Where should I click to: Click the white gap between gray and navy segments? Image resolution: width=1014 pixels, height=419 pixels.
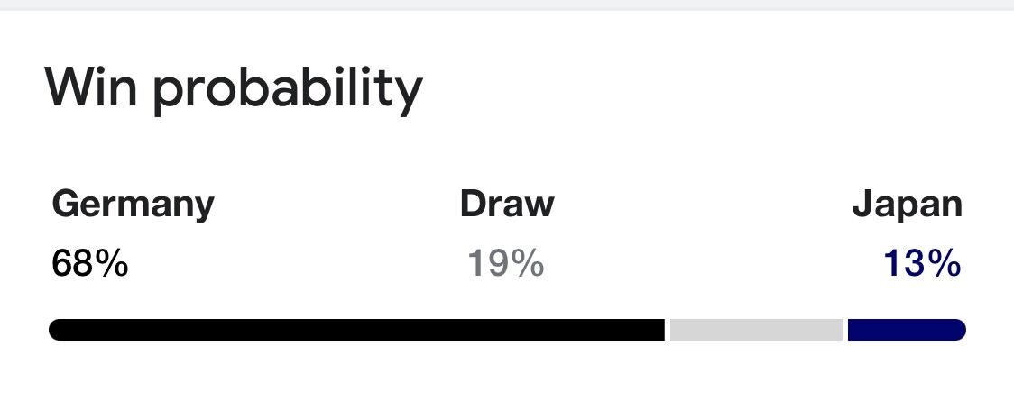[x=845, y=330]
